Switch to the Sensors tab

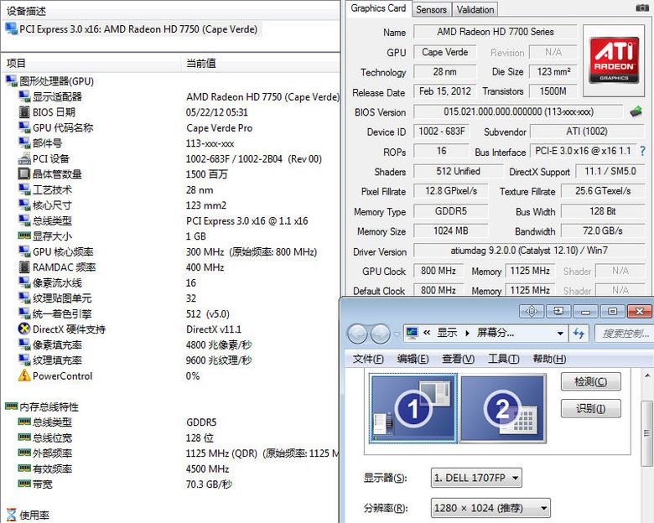431,9
